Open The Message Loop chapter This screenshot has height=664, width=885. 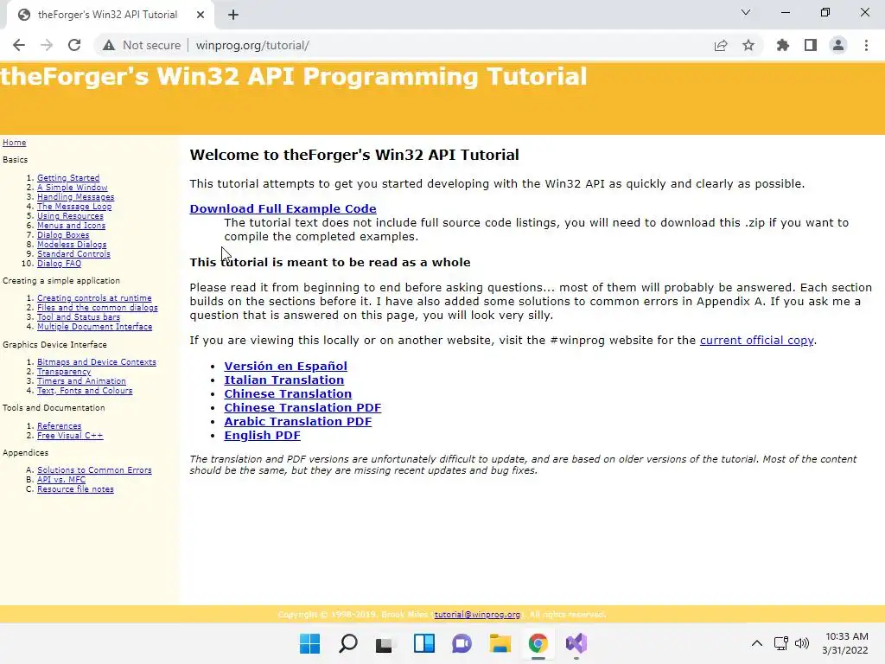[74, 207]
